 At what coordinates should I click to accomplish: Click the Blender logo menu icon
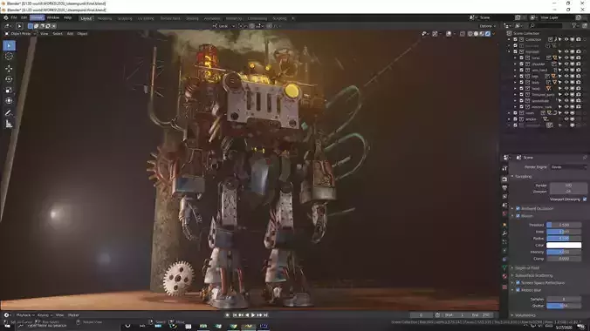pos(5,17)
